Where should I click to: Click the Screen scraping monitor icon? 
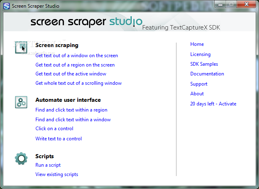(x=21, y=47)
